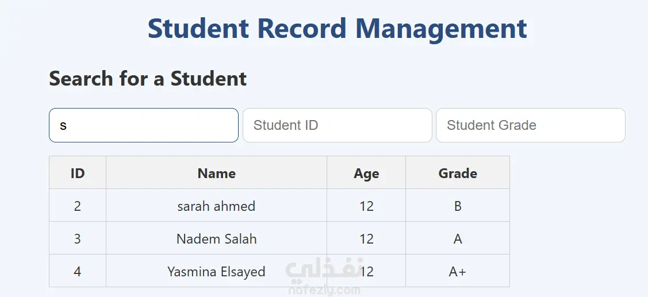Image resolution: width=648 pixels, height=297 pixels.
Task: Focus the Student ID search field
Action: pos(337,125)
